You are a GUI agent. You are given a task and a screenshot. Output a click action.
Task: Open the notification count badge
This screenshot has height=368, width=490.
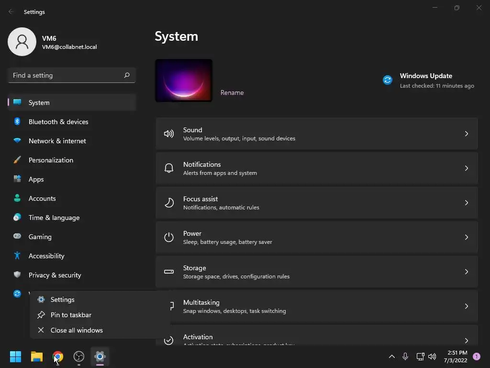point(476,356)
